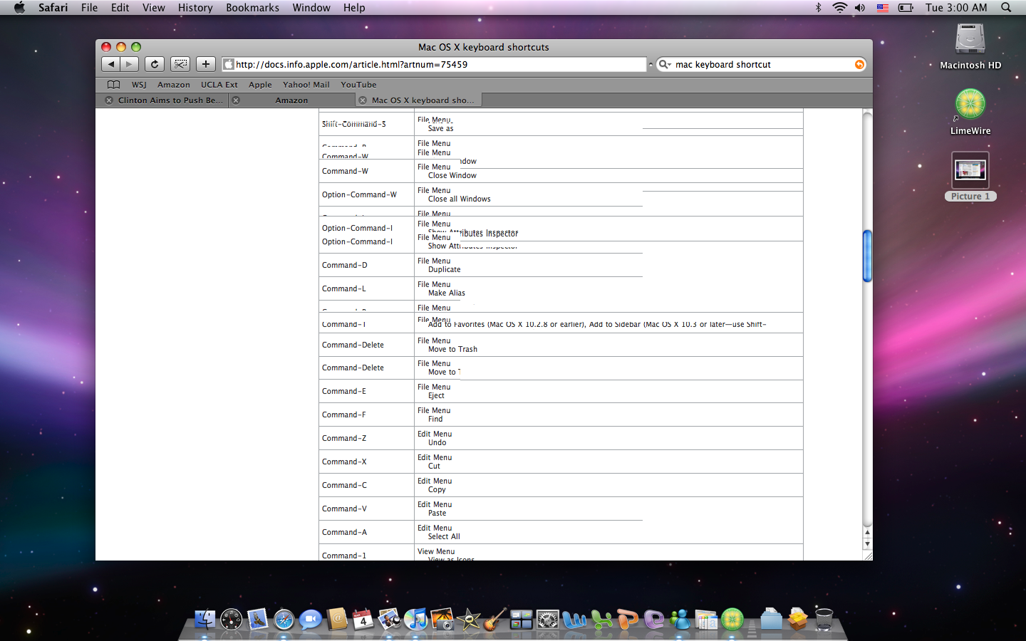Screen dimensions: 1026x641
Task: Open the Trash in the Dock
Action: click(824, 619)
